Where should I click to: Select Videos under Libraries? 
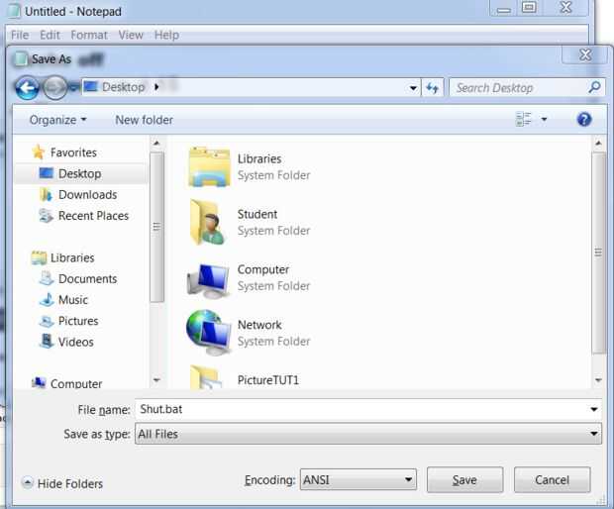76,342
